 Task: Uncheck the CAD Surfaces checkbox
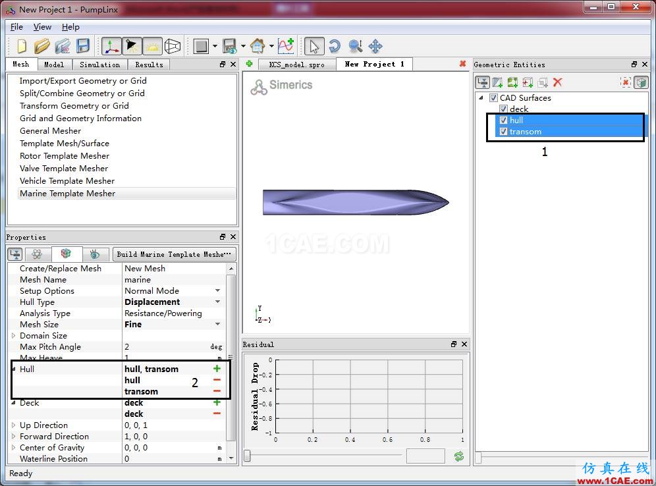[x=493, y=98]
